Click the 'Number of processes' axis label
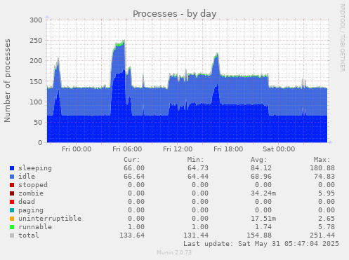This screenshot has width=349, height=260. click(x=8, y=81)
